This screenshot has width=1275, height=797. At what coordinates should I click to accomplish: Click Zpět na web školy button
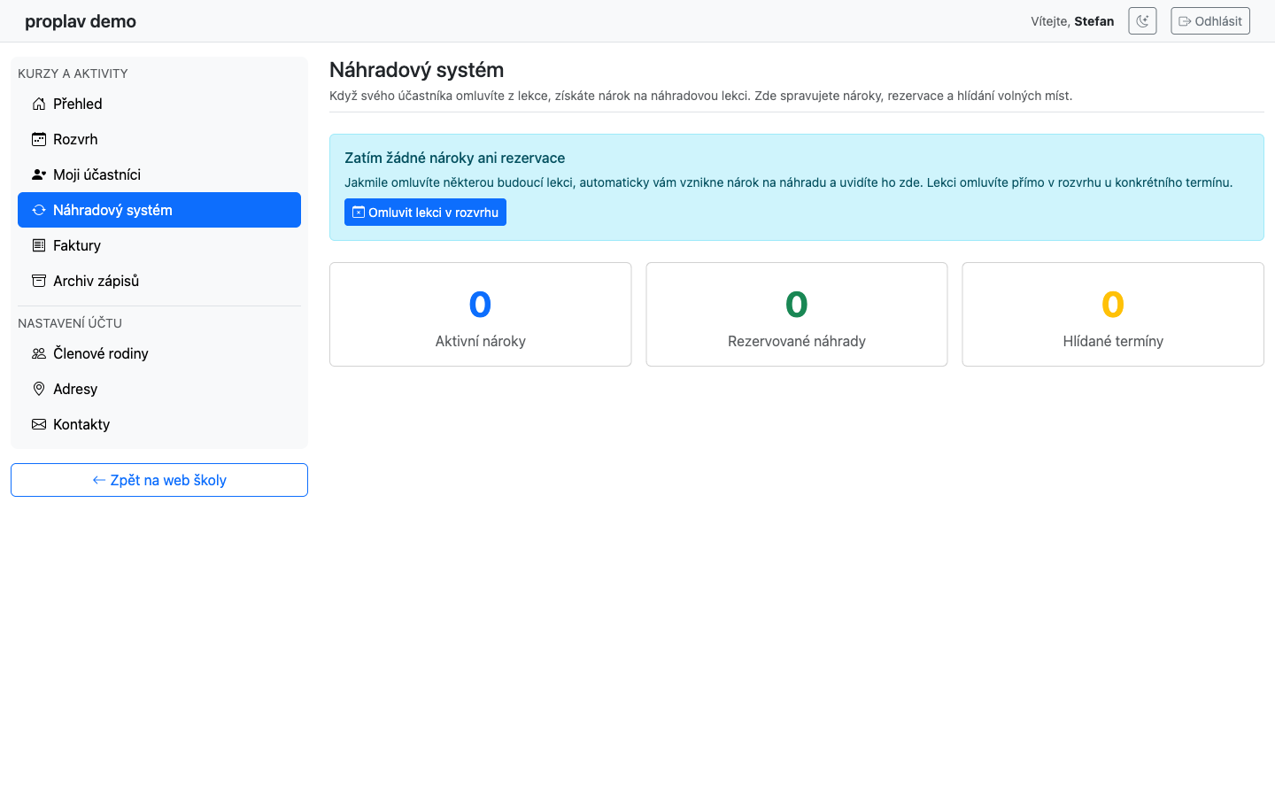tap(159, 480)
